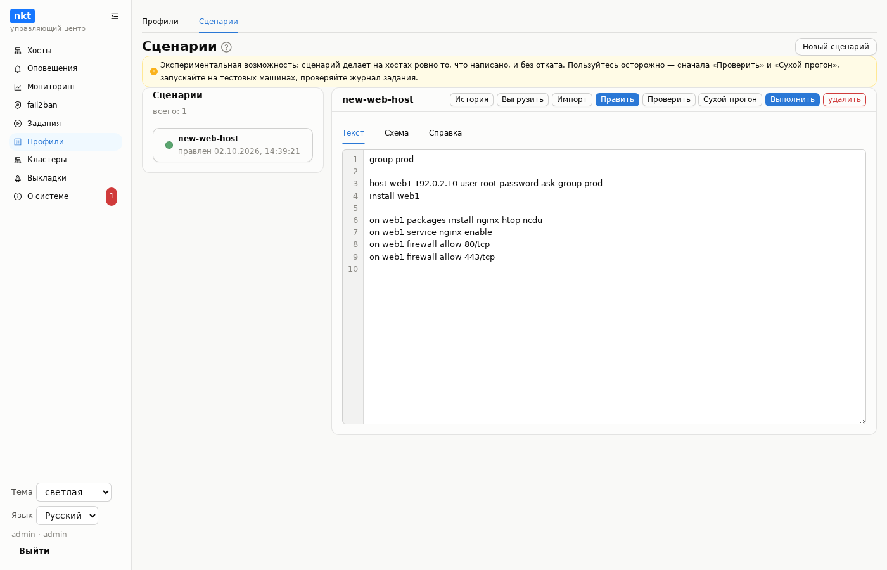The width and height of the screenshot is (887, 570).
Task: Click the Импорт button
Action: (x=572, y=99)
